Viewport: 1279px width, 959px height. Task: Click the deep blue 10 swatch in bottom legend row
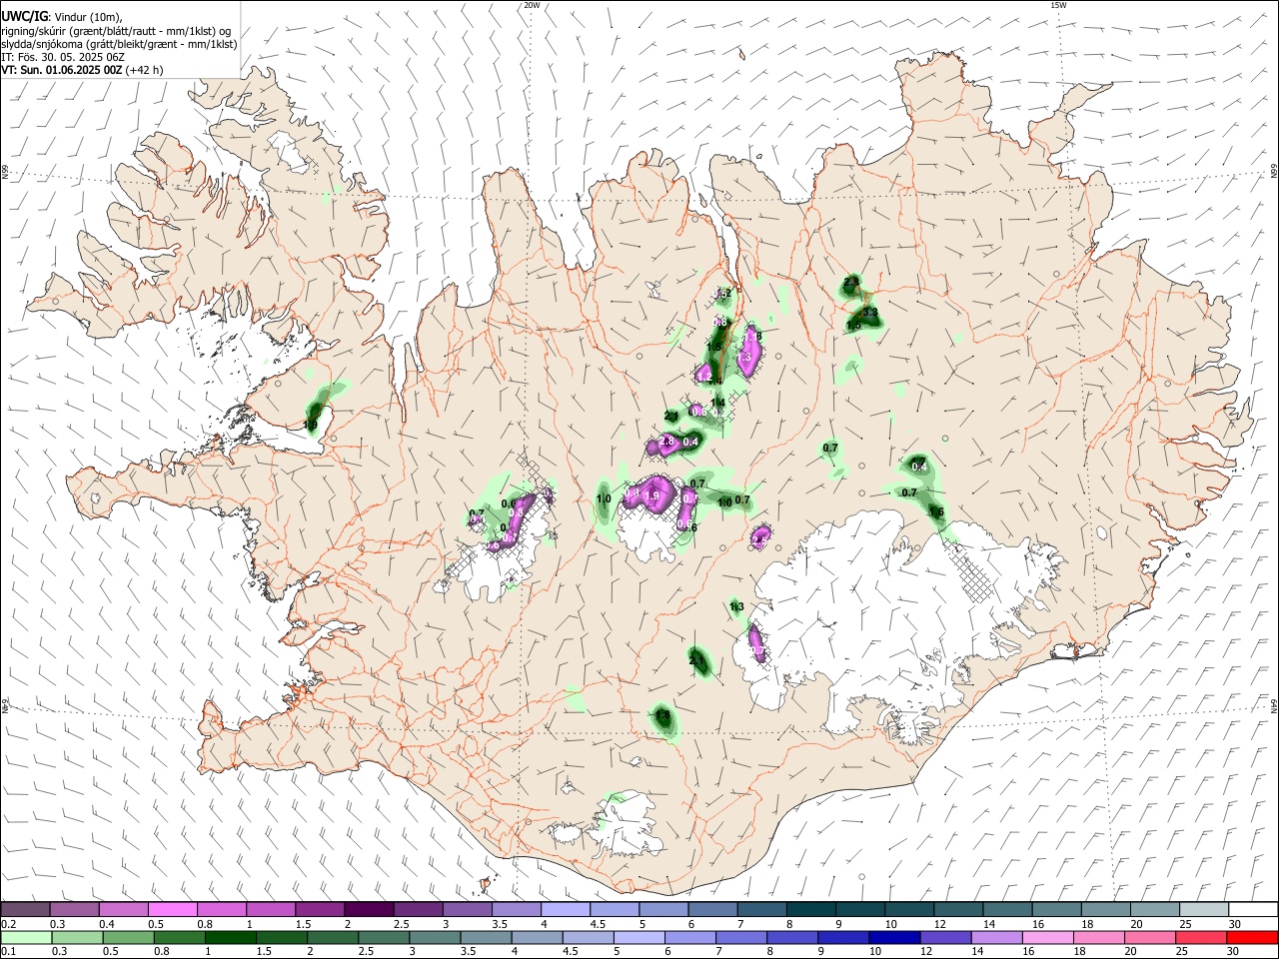[x=892, y=938]
